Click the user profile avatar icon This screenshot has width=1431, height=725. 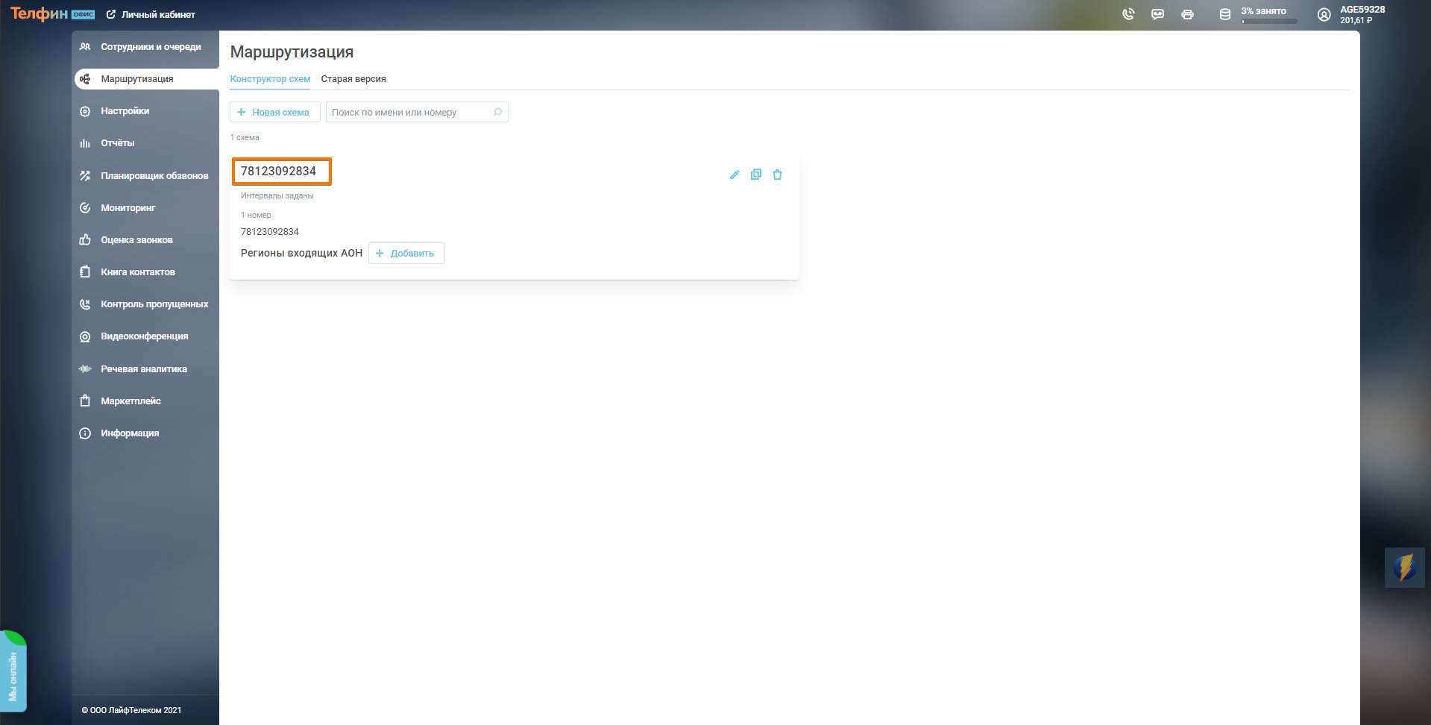(x=1324, y=14)
